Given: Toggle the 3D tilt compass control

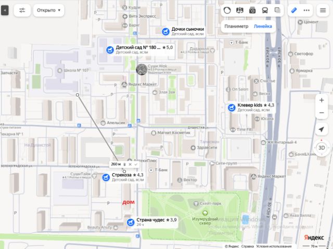Looking at the screenshot, I should point(322,147).
